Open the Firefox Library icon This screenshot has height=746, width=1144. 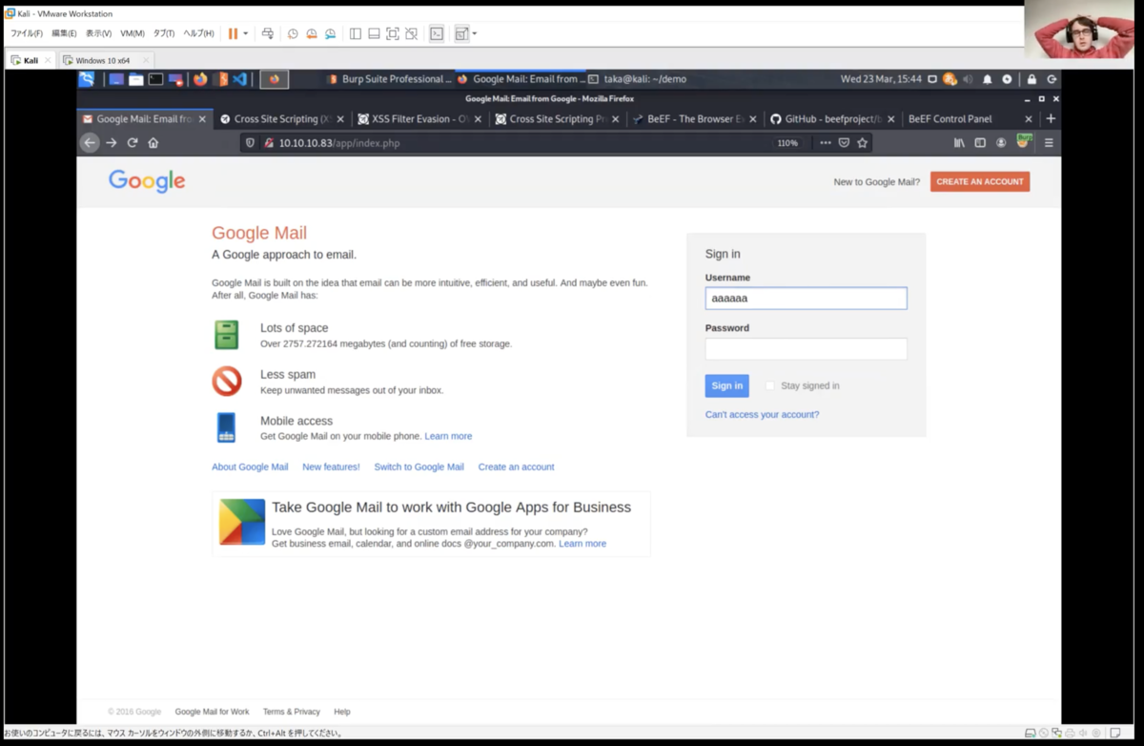point(959,143)
